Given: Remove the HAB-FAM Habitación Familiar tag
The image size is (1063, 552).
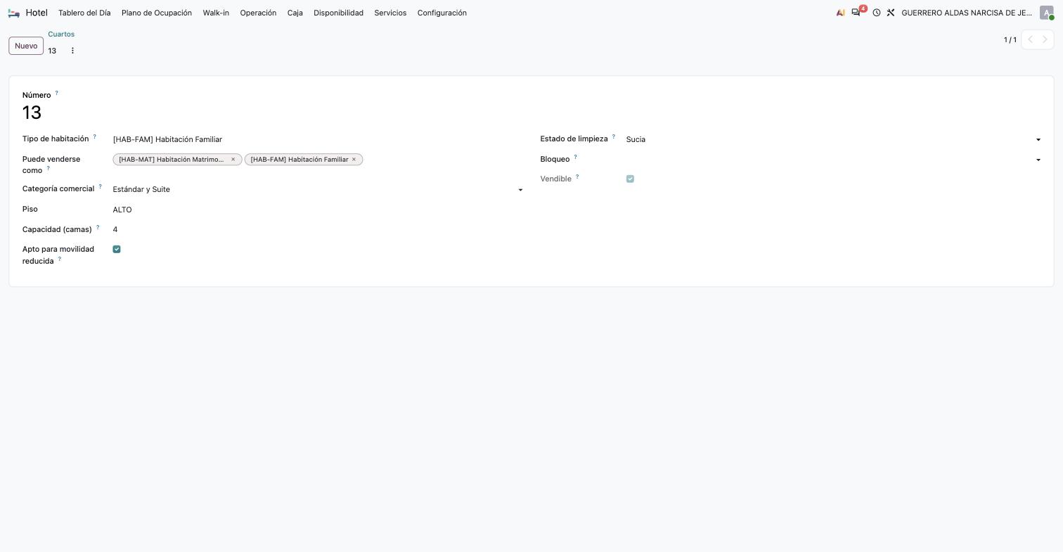Looking at the screenshot, I should 354,160.
